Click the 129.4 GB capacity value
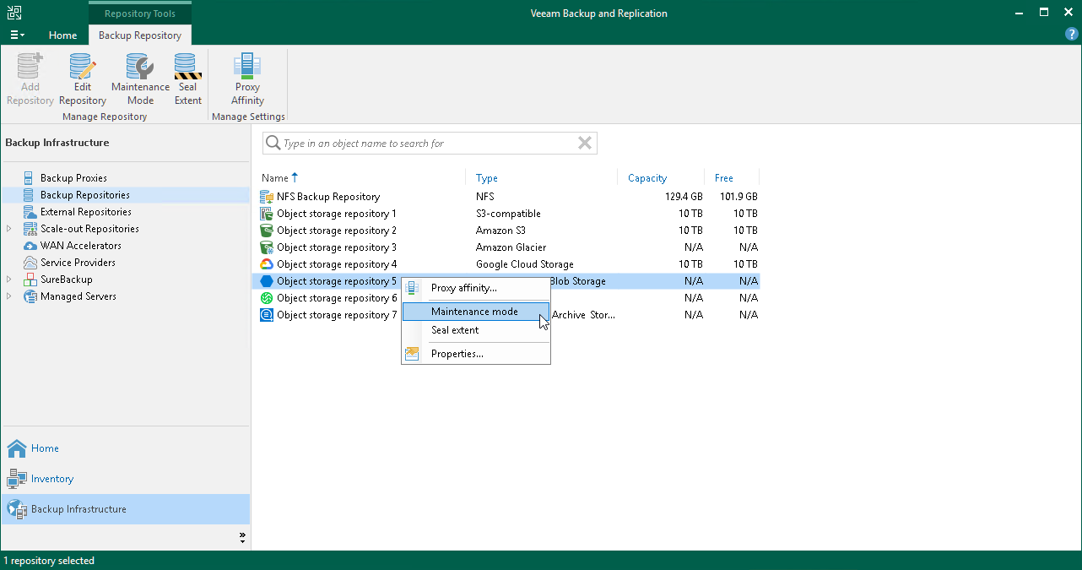The width and height of the screenshot is (1082, 570). click(684, 197)
